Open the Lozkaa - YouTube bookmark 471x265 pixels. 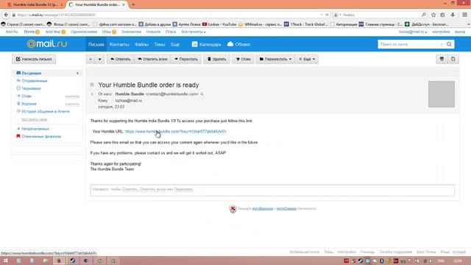point(220,24)
